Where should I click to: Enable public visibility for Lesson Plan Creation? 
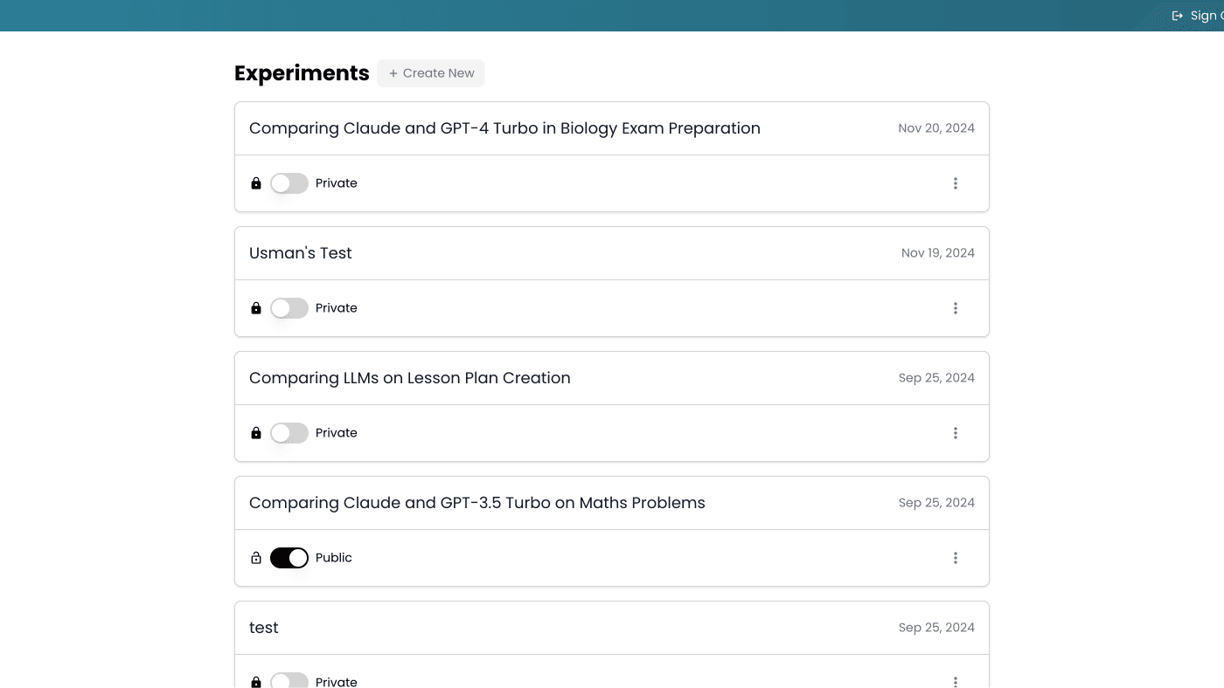(x=289, y=433)
